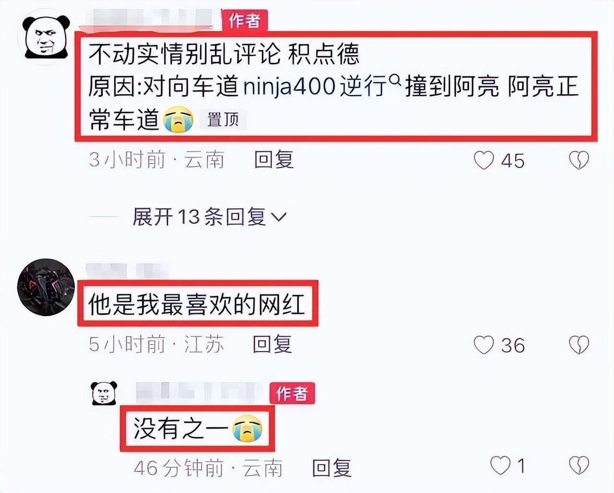Tap broken heart on the '没有之一' reply

click(579, 465)
